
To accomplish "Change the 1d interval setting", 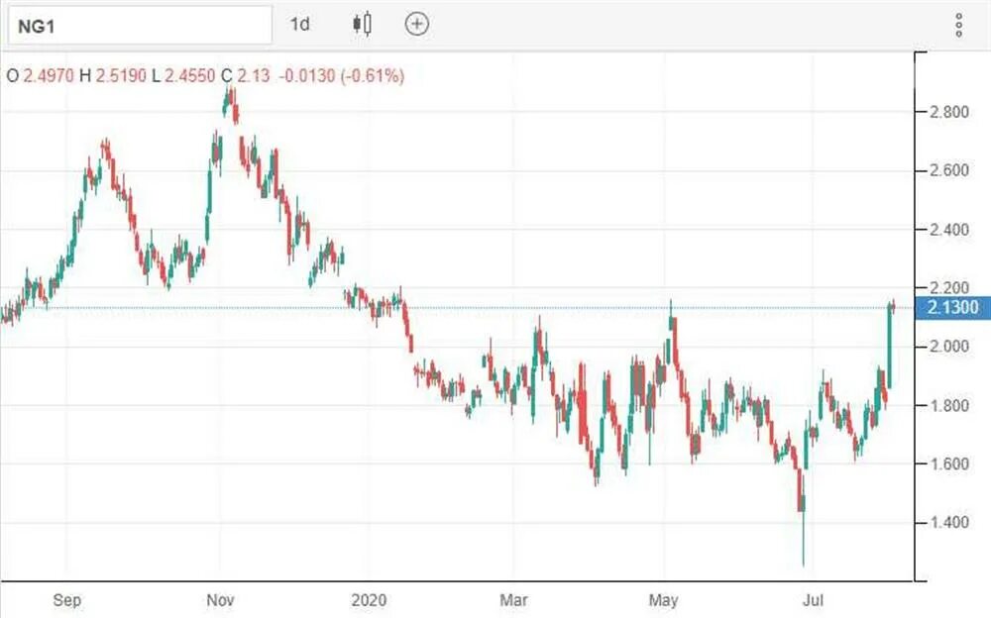I will [x=300, y=24].
